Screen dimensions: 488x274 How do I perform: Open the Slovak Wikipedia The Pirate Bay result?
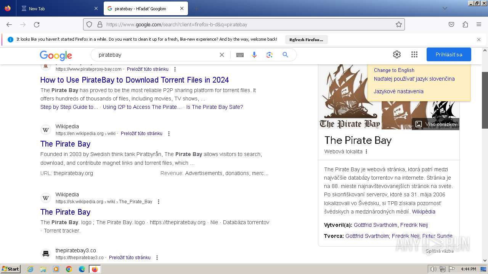coord(66,212)
